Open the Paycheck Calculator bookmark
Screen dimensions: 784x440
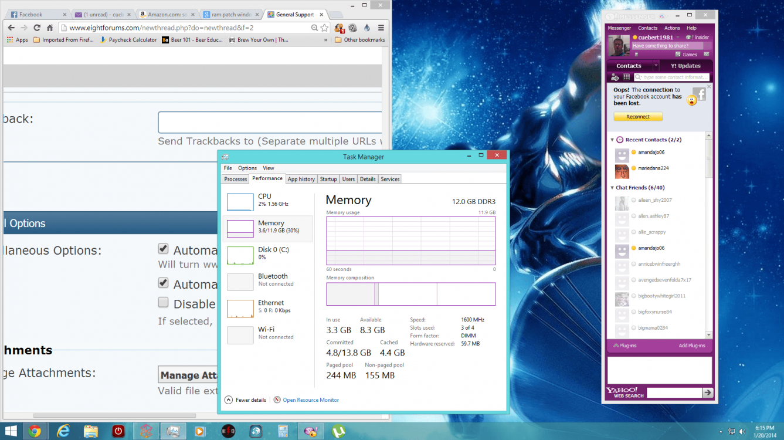(129, 40)
